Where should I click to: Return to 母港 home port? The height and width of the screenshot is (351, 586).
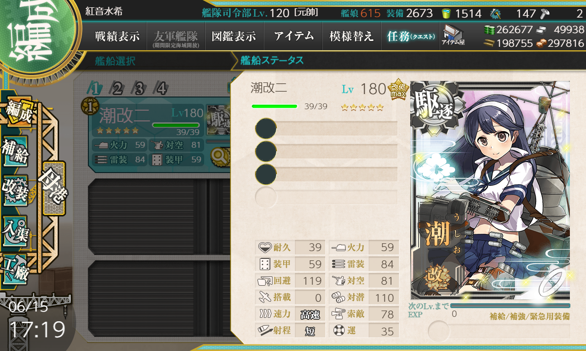[54, 188]
